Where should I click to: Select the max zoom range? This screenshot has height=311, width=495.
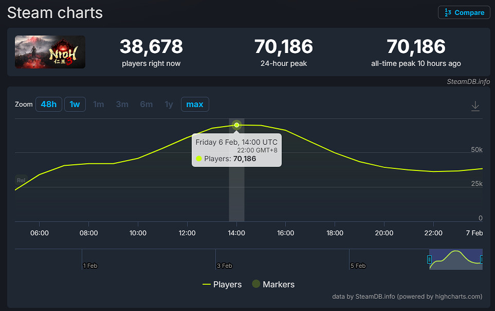(x=195, y=105)
